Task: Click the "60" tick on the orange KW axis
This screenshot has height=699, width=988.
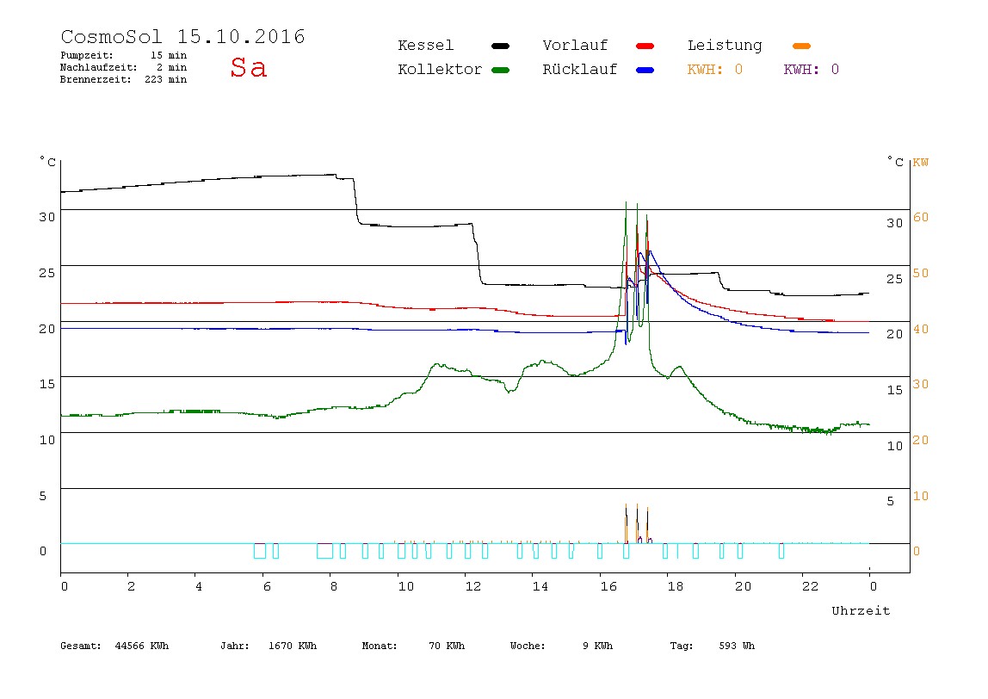Action: pyautogui.click(x=921, y=218)
